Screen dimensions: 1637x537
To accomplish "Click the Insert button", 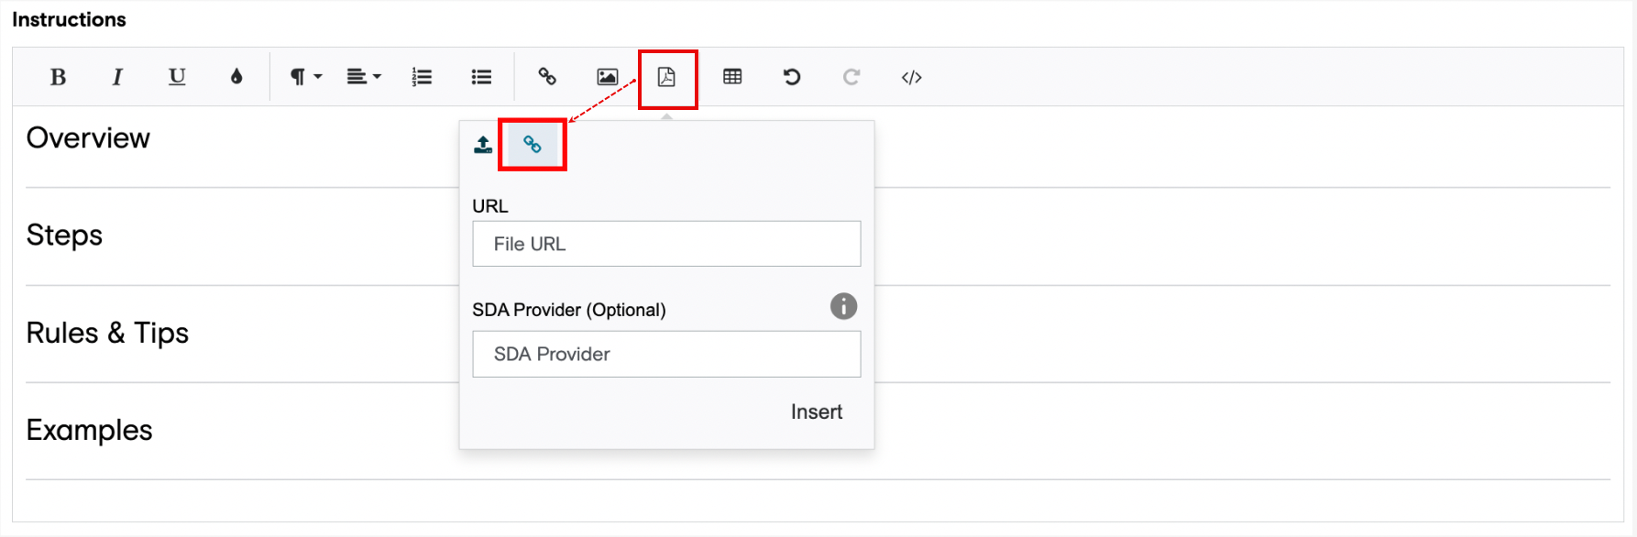I will pyautogui.click(x=817, y=412).
